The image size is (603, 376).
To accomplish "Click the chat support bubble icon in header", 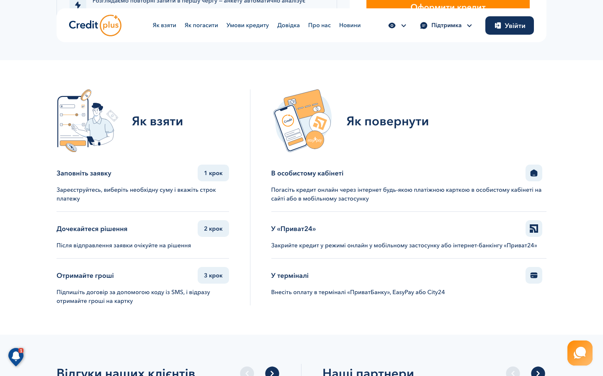I will click(424, 25).
